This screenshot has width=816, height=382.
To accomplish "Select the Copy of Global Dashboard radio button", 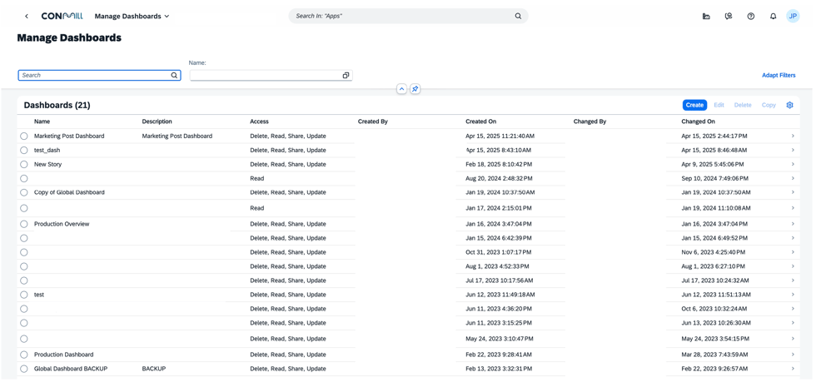I will 24,192.
